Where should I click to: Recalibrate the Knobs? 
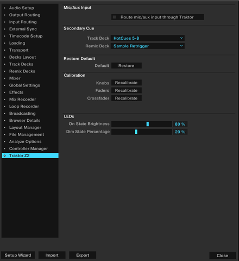click(x=127, y=83)
